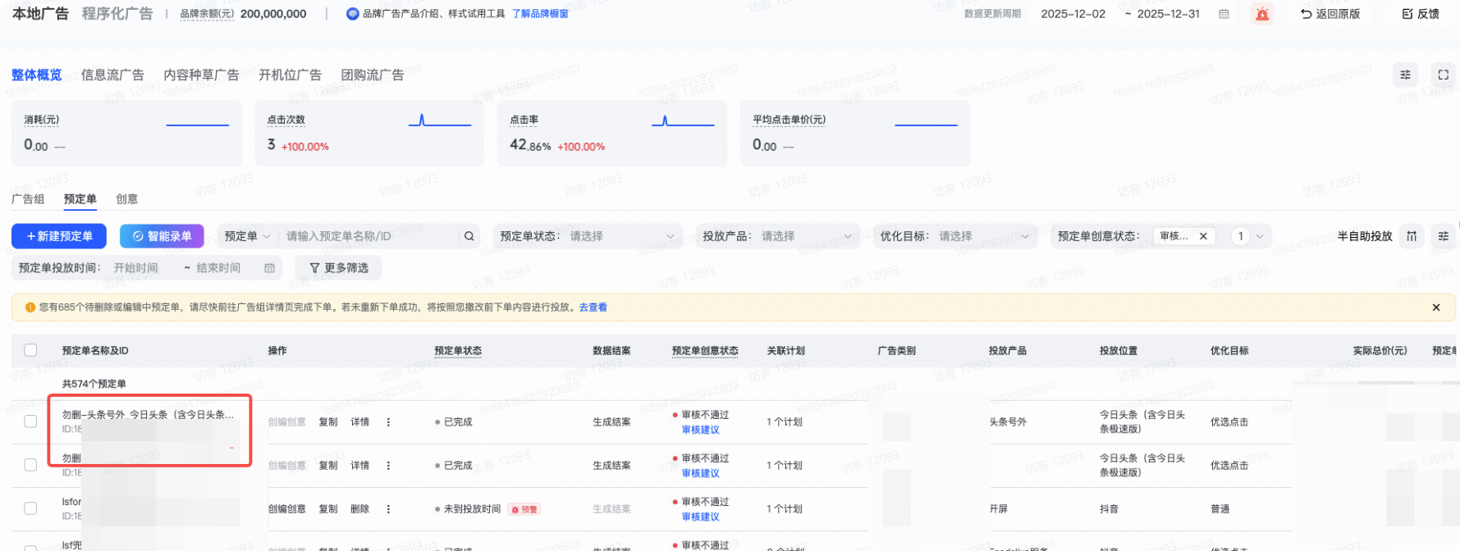The image size is (1460, 551).
Task: Close the yellow notice banner
Action: pyautogui.click(x=1436, y=307)
